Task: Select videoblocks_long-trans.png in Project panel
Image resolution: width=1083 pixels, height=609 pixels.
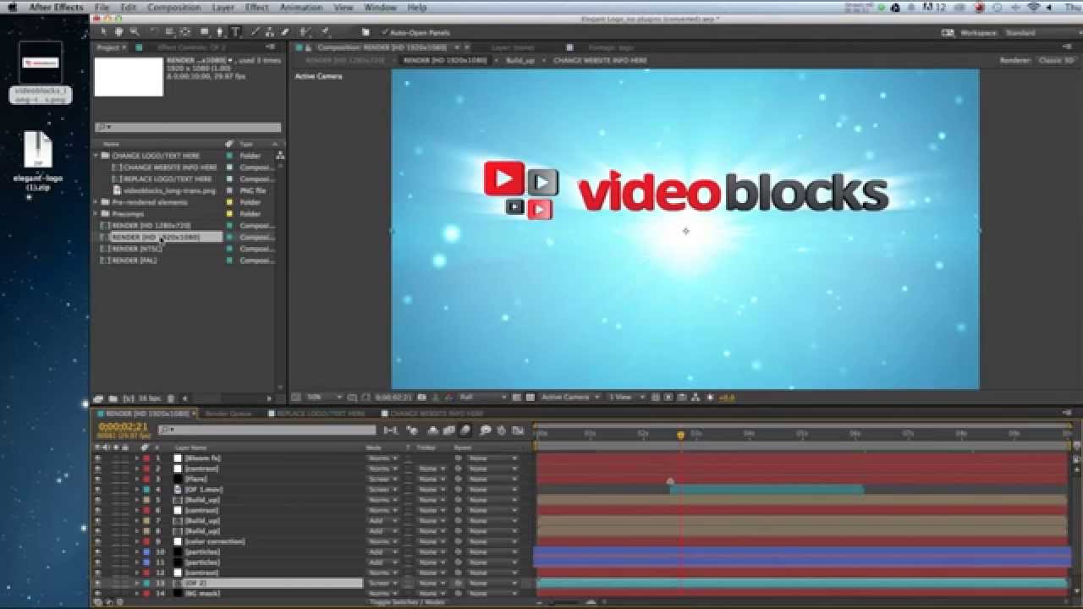Action: click(169, 190)
